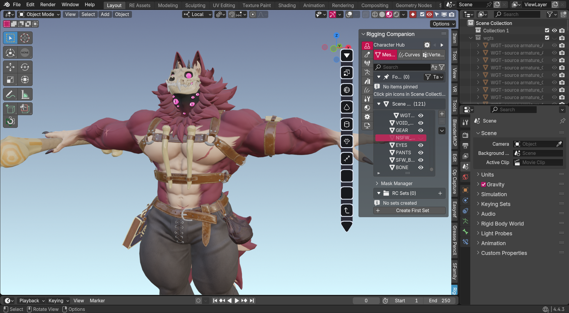Open World properties tab icon
Screen dimensions: 569x313
[x=466, y=177]
